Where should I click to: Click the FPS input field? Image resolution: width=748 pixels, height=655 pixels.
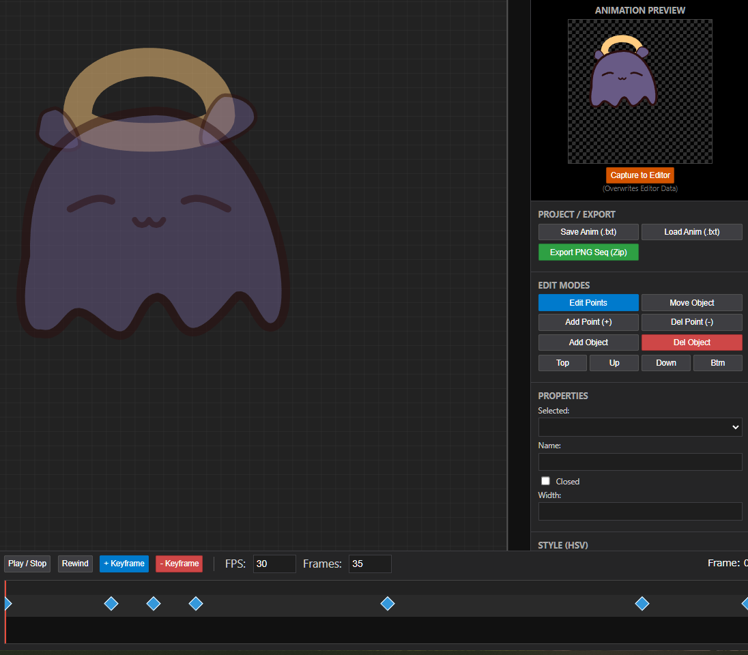pyautogui.click(x=274, y=564)
